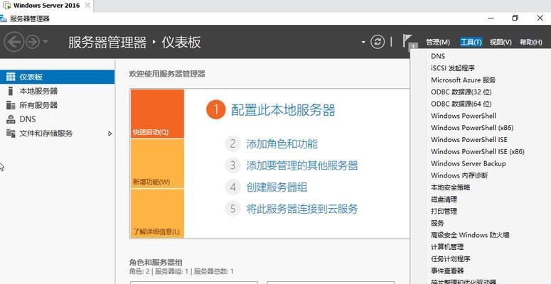Click 服务器管理器 in the breadcrumb header
Screen dimensions: 551x284
click(107, 43)
